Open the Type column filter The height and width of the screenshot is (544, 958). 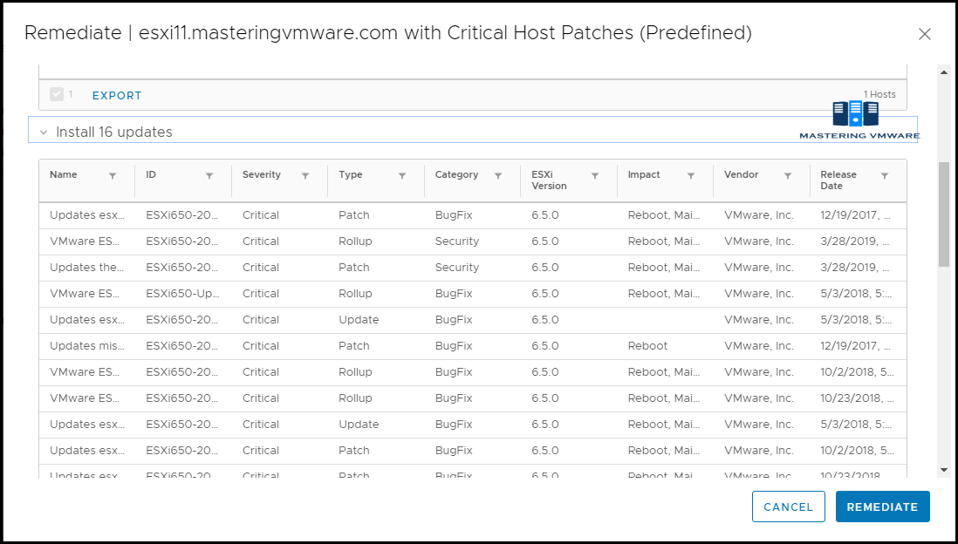click(403, 175)
